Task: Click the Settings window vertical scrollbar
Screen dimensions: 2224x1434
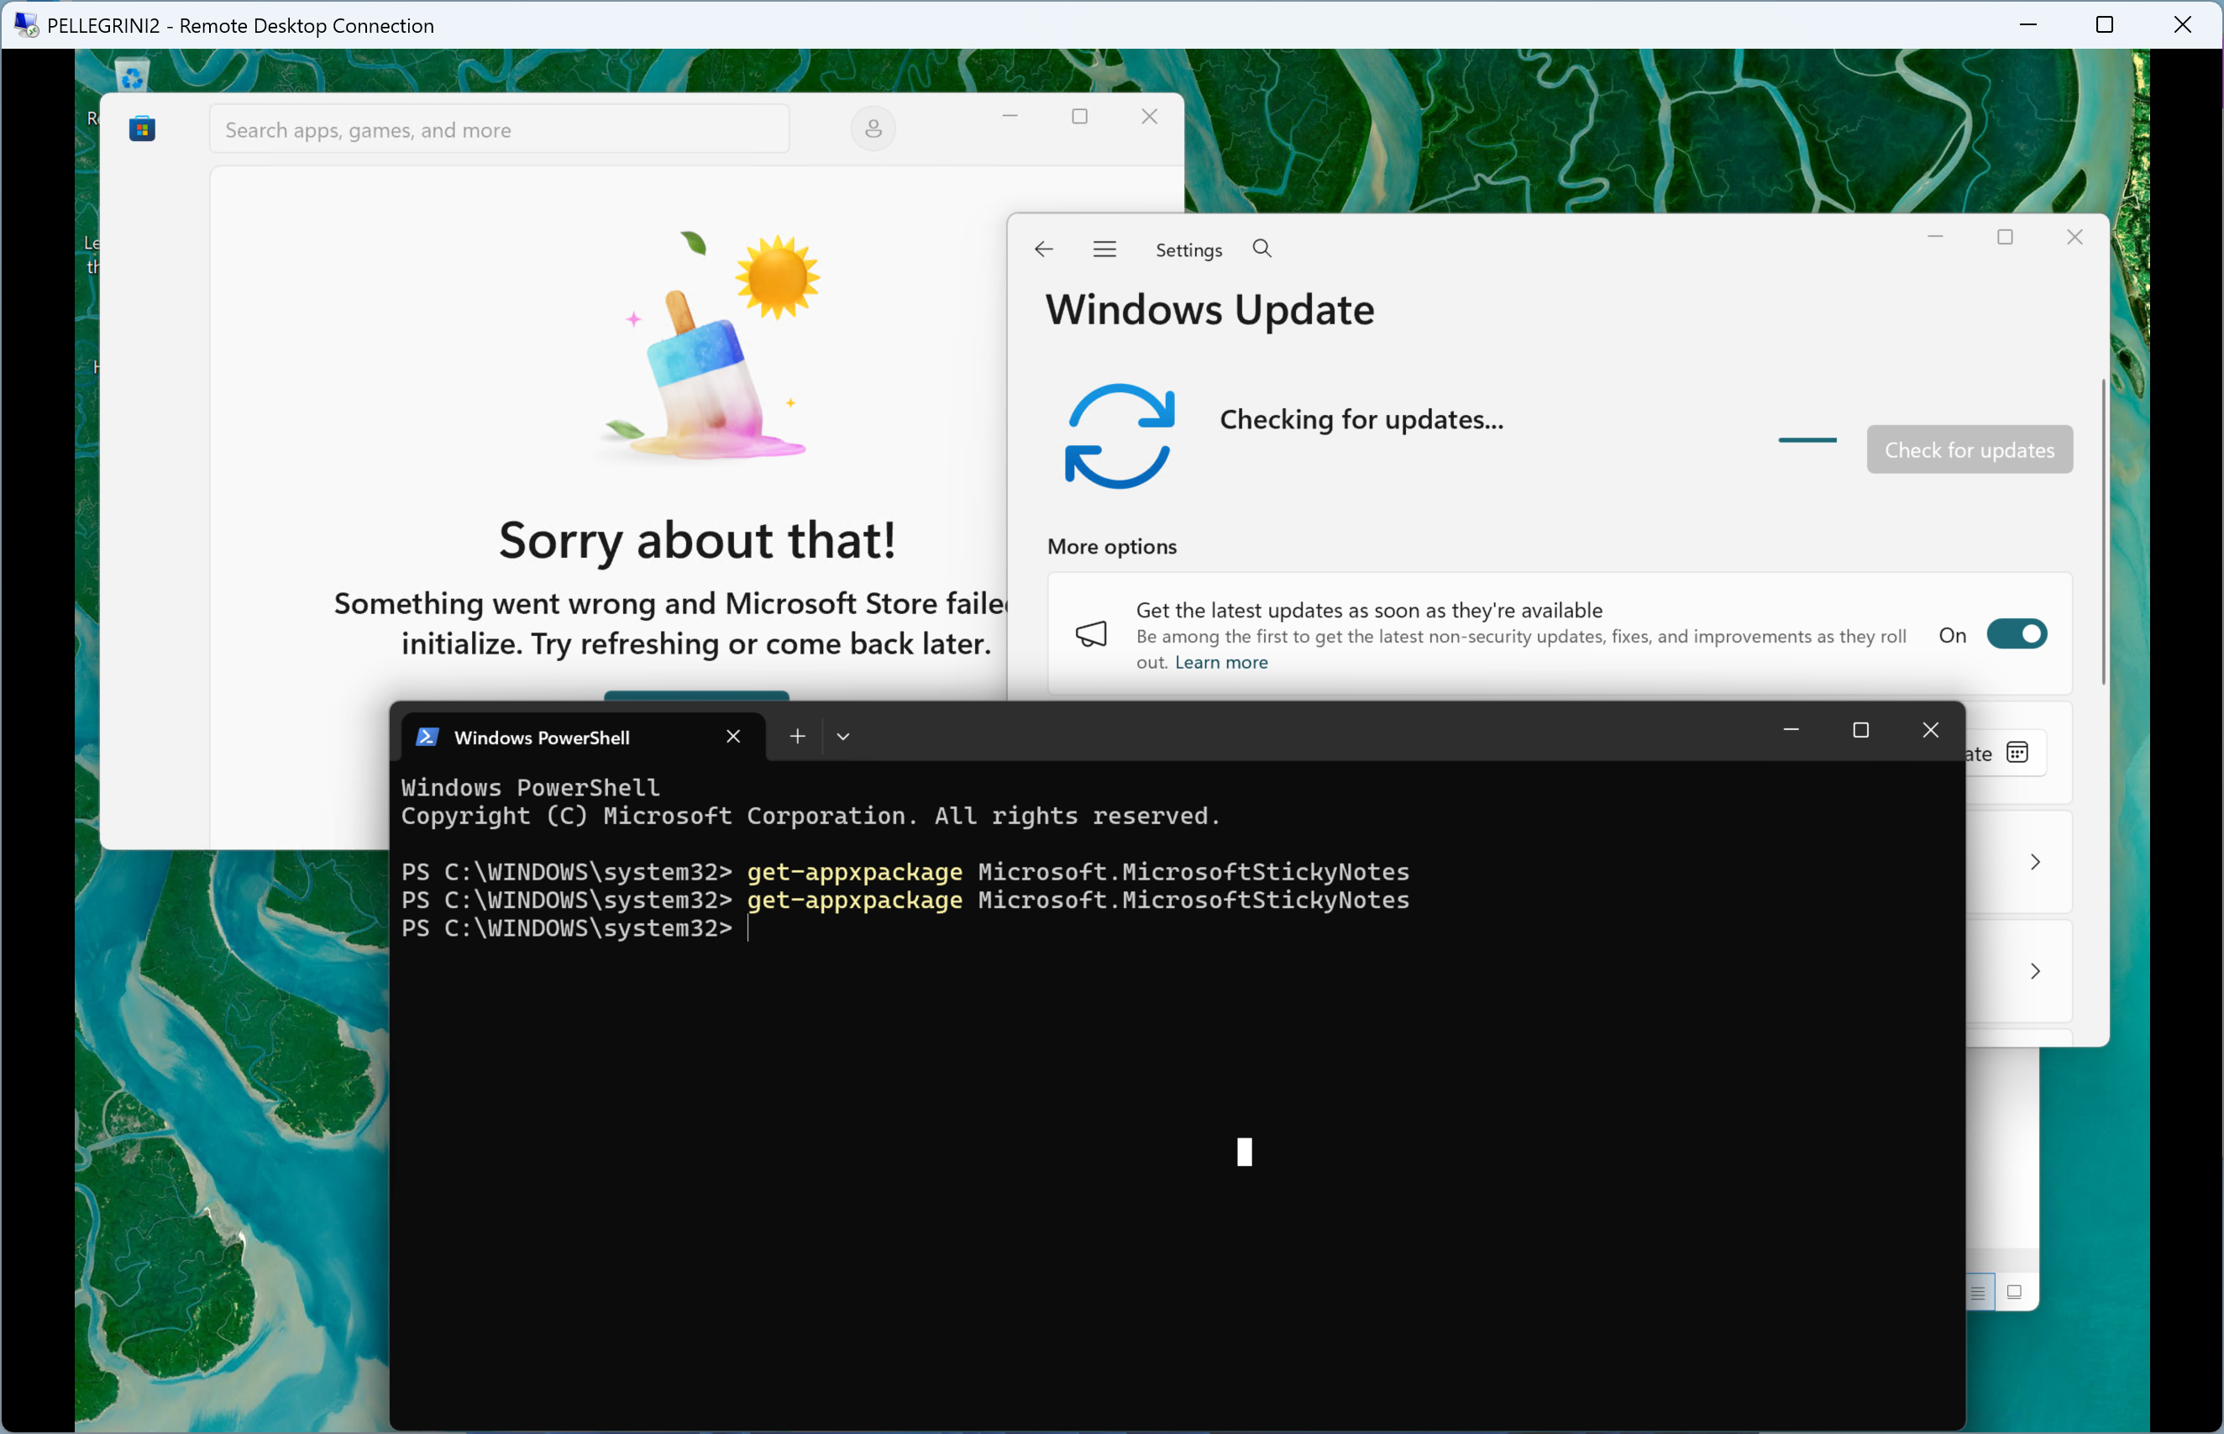Action: (2102, 532)
